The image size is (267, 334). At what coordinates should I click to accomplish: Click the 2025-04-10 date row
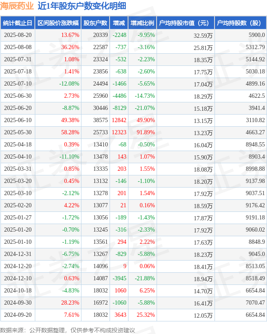click(133, 157)
